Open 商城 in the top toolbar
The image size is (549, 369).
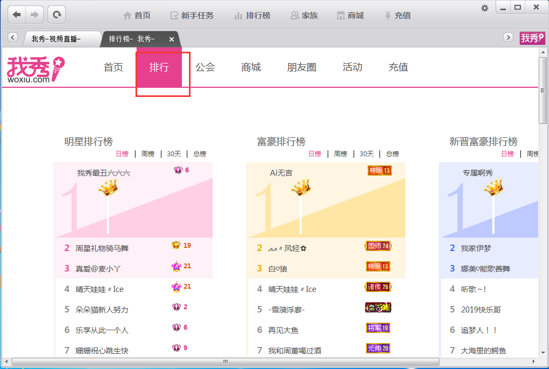tap(350, 16)
